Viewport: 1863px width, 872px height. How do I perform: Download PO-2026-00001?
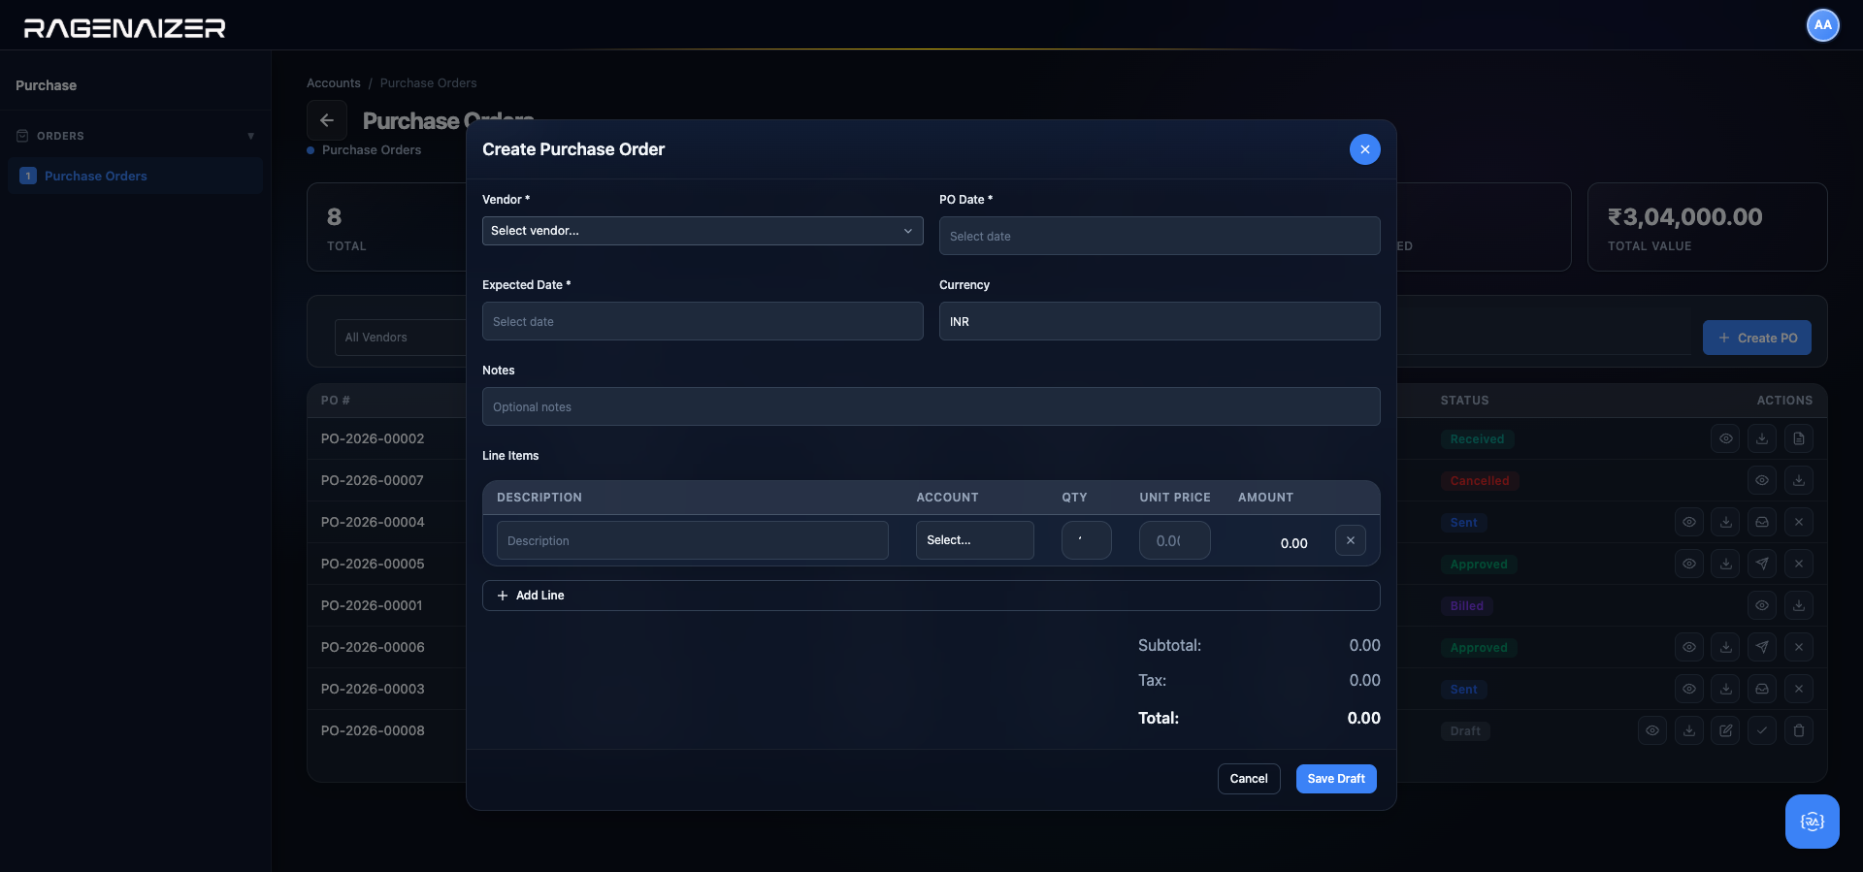[x=1799, y=605]
